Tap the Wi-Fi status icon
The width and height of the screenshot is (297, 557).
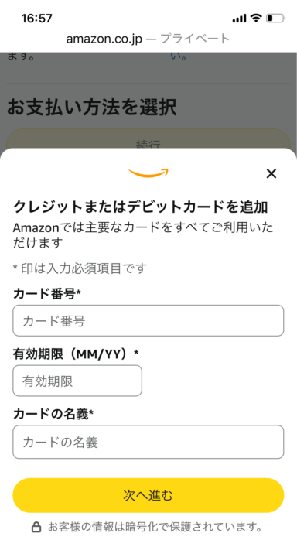[x=255, y=18]
